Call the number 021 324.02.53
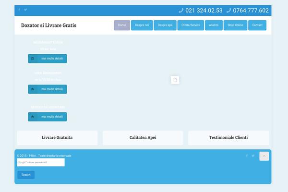The height and width of the screenshot is (192, 288). coord(204,11)
